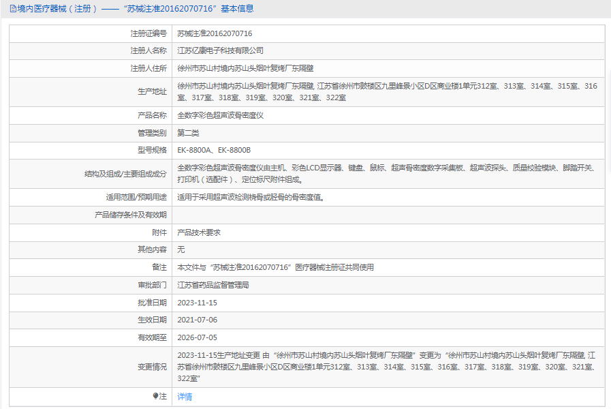611x409 pixels.
Task: Click the empty 产品储存条件及有效期 value cell
Action: 388,215
